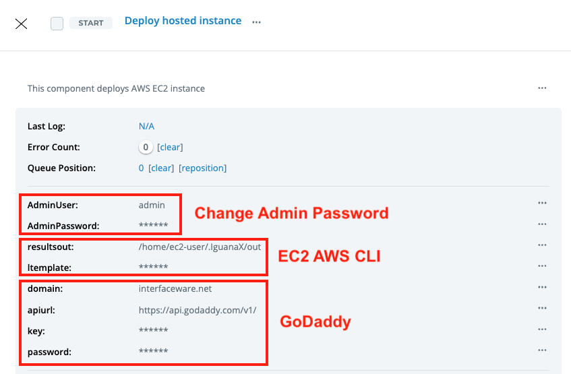Open the ellipsis menu for the password field
Viewport: 571px width, 374px height.
(542, 350)
